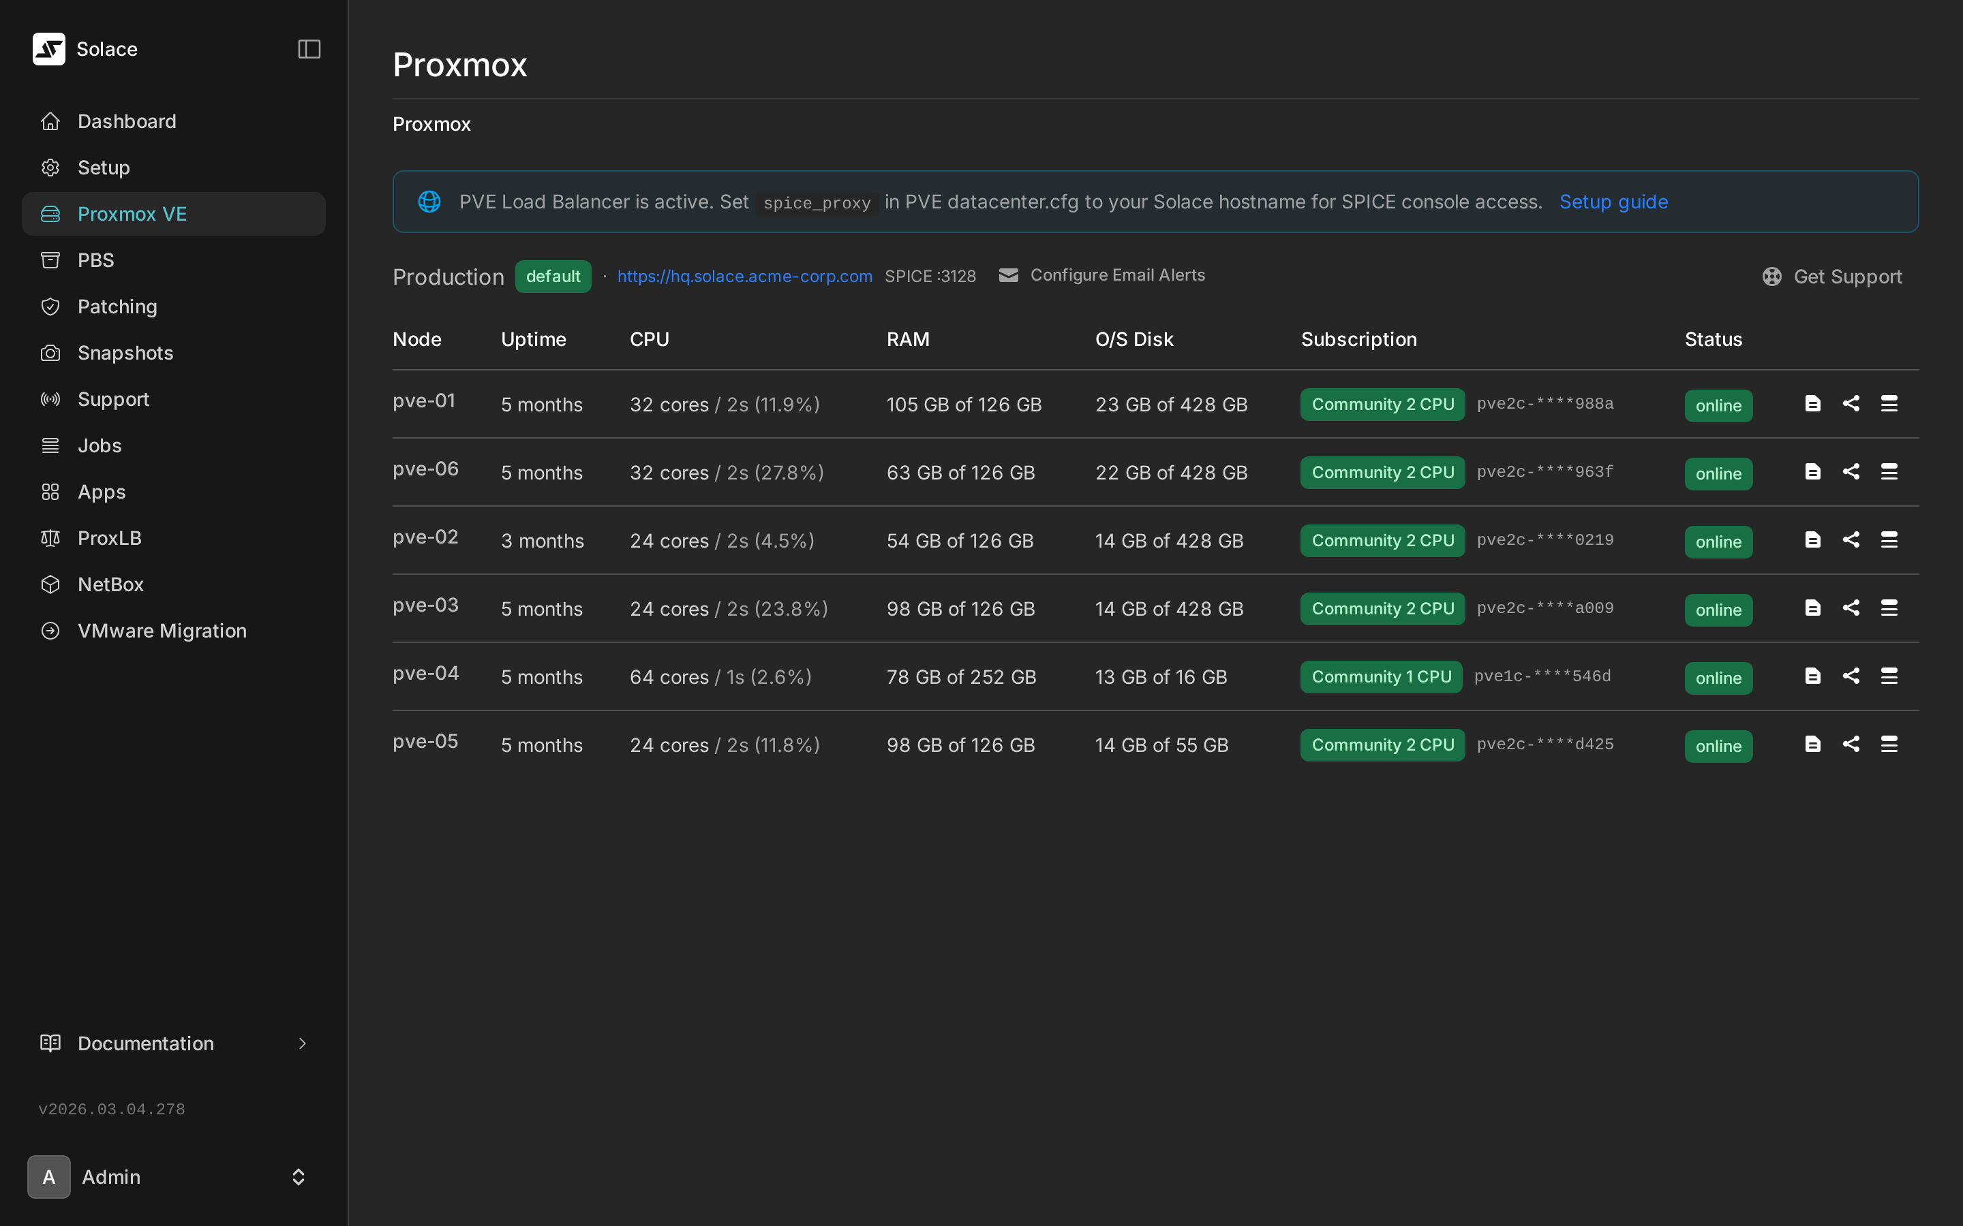Click the default cluster badge
Image resolution: width=1963 pixels, height=1226 pixels.
tap(552, 276)
